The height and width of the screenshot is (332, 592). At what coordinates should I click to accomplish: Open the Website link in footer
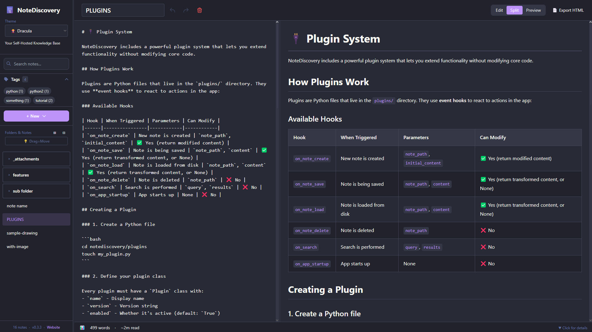(53, 327)
